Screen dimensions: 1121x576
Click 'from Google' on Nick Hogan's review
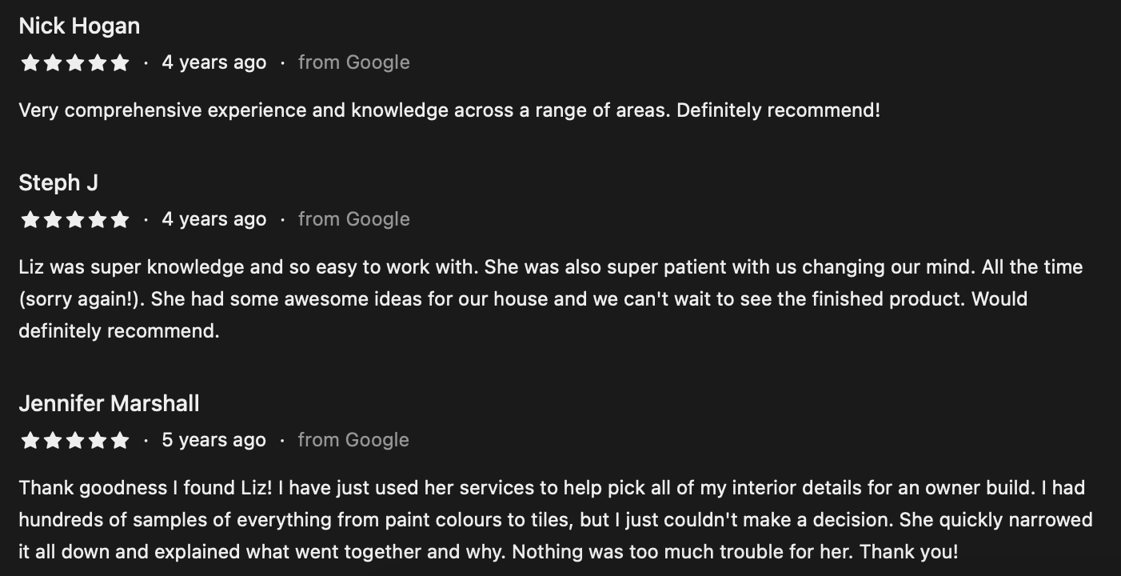tap(353, 62)
